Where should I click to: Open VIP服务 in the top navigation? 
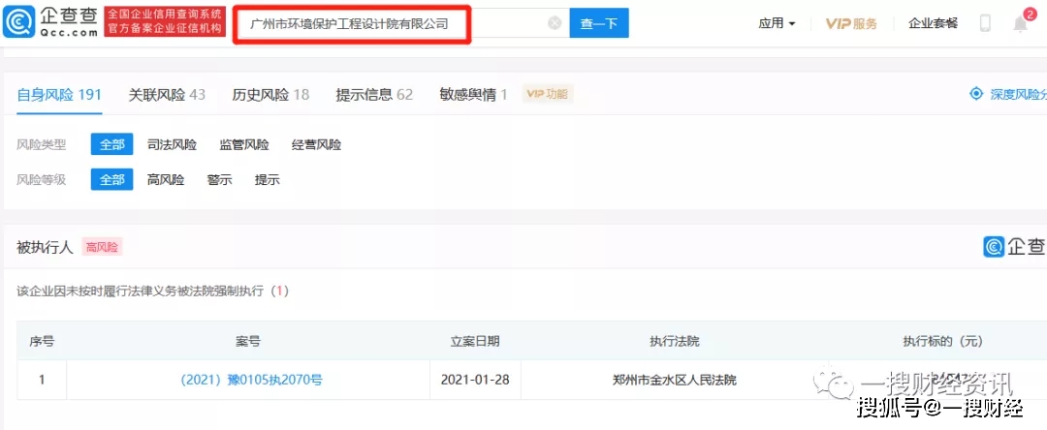tap(851, 23)
